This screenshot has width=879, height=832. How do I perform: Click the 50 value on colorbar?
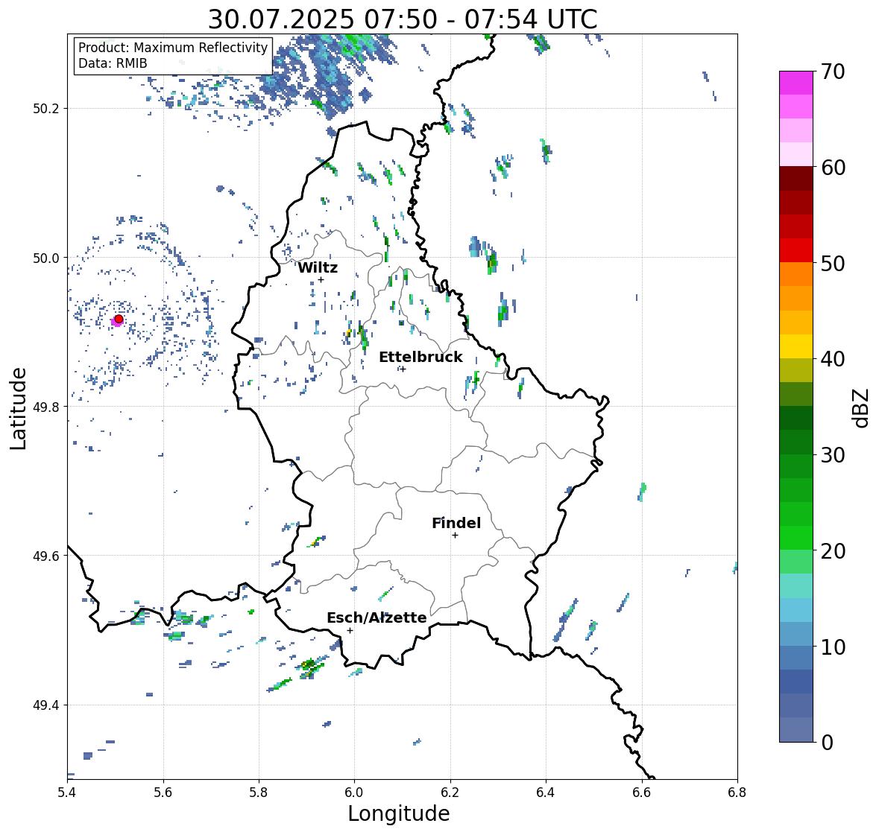coord(833,263)
